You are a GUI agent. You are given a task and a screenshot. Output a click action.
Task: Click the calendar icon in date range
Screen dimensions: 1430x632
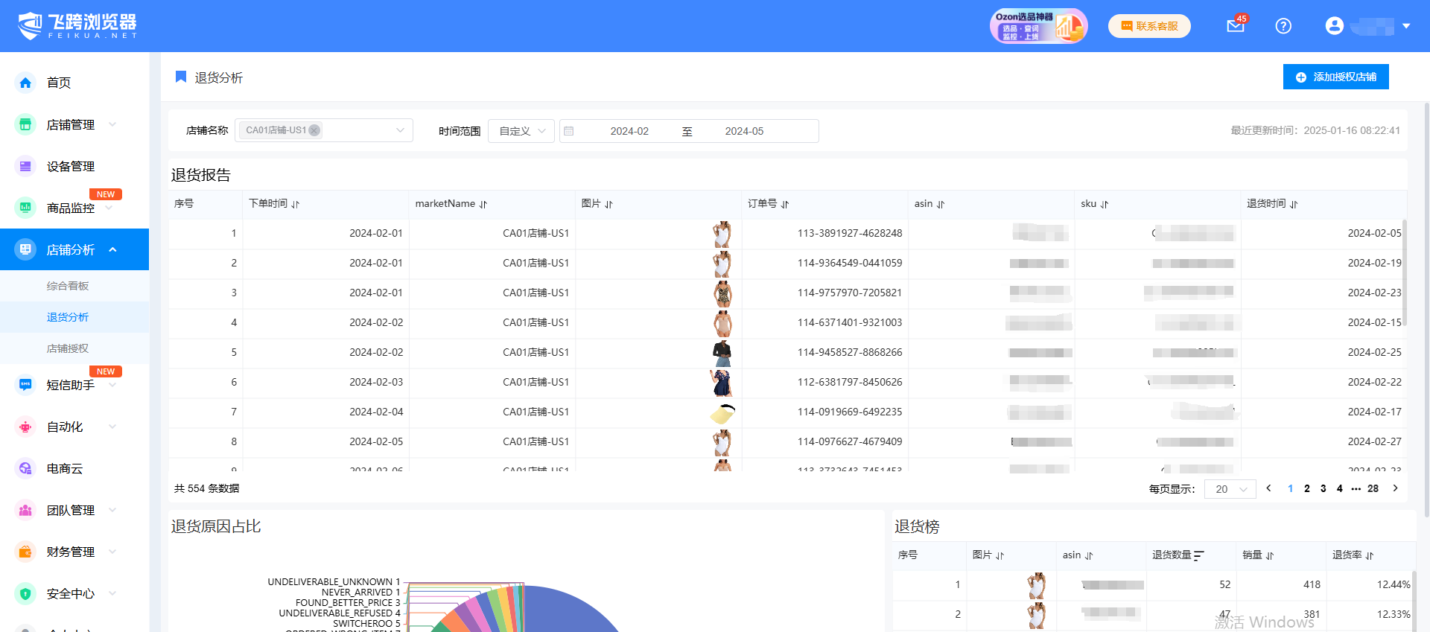(x=569, y=131)
